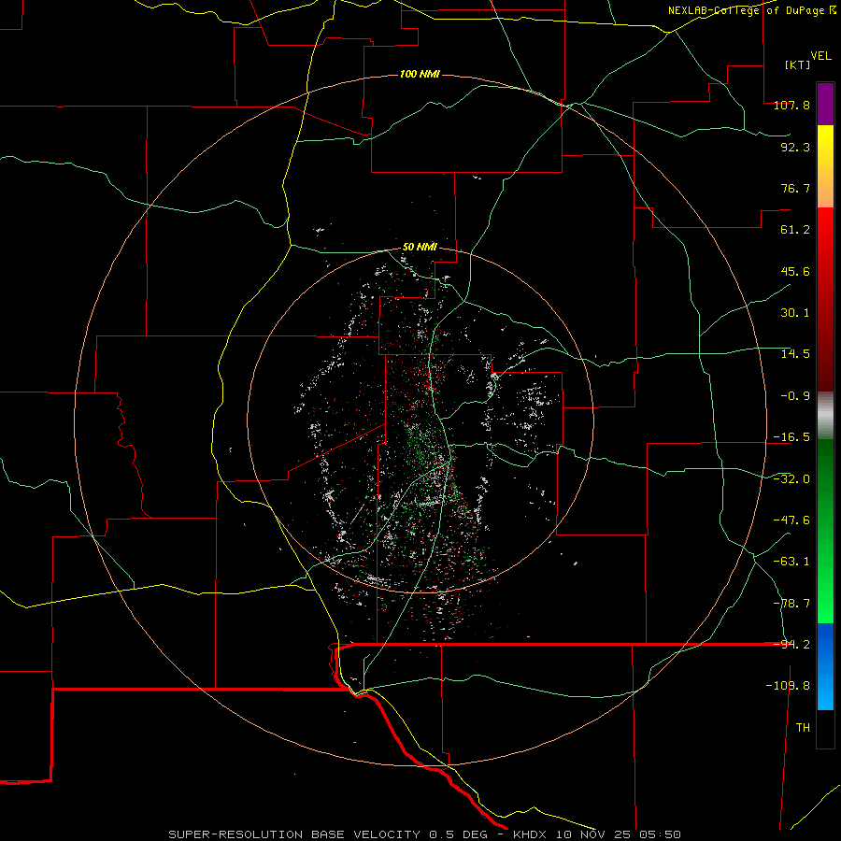
Task: Click the VEL legend title
Action: point(820,56)
